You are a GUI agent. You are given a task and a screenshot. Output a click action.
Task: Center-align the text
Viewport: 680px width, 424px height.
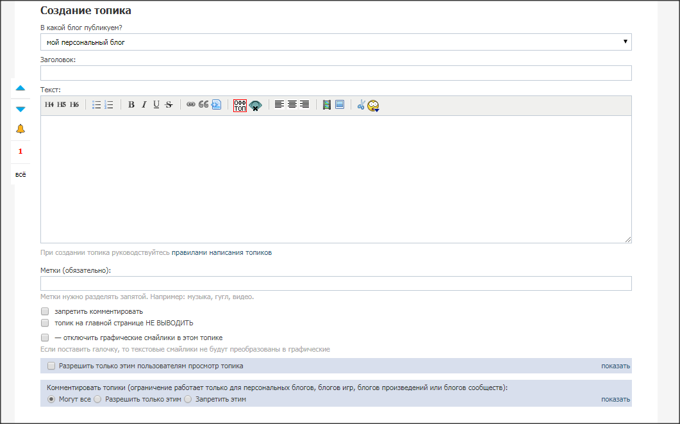[292, 105]
